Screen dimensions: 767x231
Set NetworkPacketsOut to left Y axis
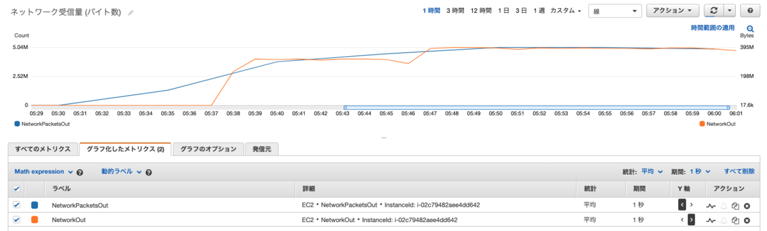click(682, 205)
